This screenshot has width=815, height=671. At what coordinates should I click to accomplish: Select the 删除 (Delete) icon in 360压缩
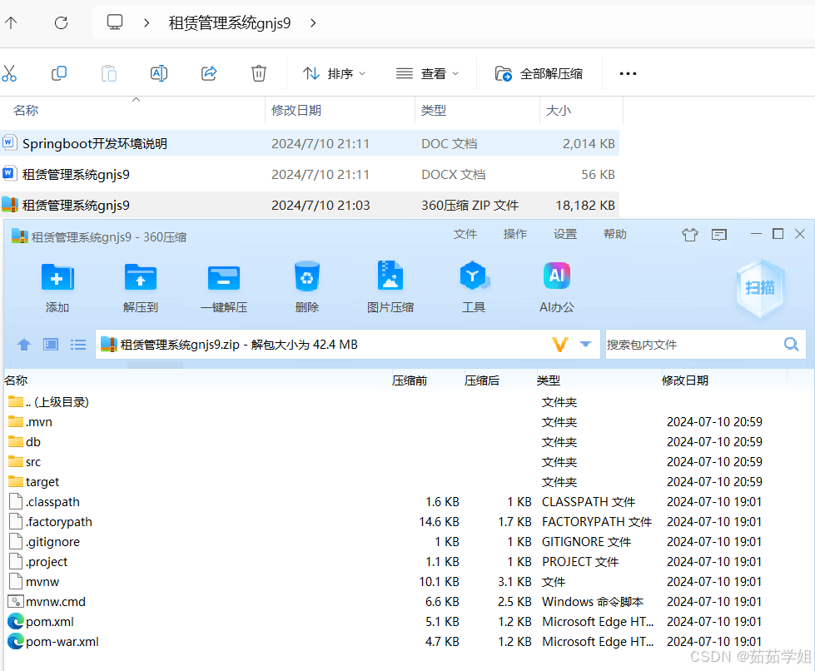(306, 283)
